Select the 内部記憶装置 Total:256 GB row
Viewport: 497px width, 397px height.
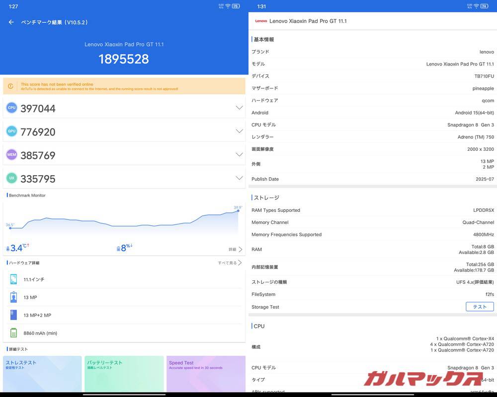372,267
